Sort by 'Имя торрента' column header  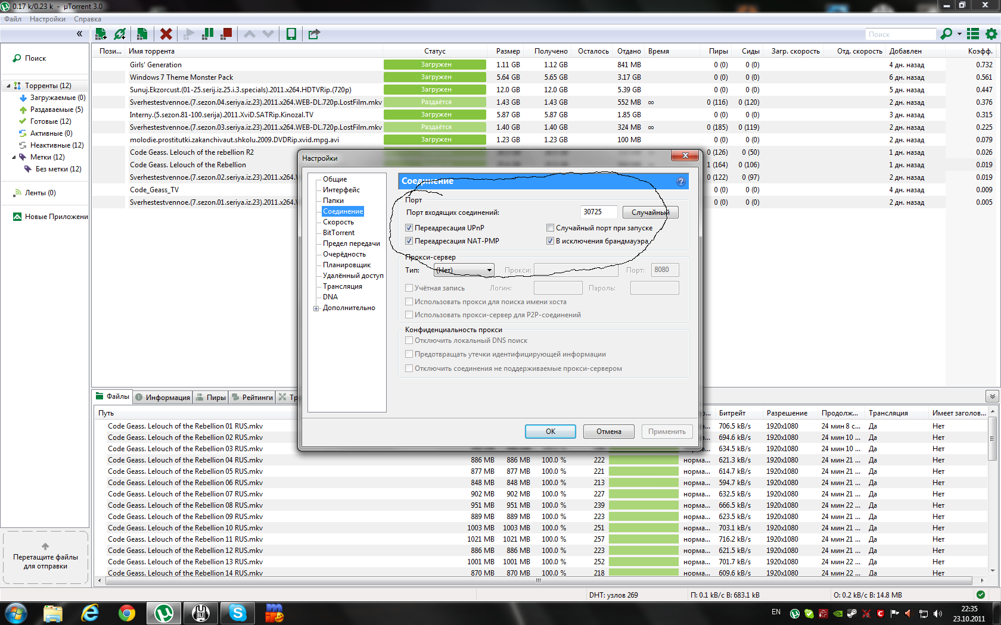(x=151, y=51)
